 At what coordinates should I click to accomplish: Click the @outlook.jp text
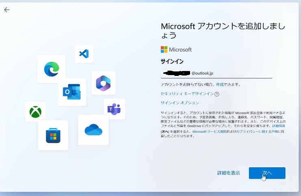tap(202, 73)
